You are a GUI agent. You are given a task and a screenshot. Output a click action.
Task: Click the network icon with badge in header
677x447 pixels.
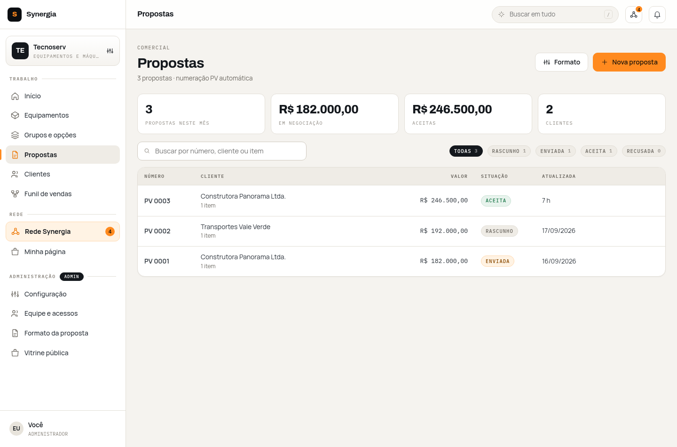(x=634, y=15)
